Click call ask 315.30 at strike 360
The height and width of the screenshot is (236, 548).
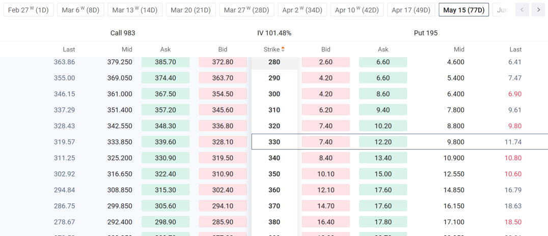click(x=166, y=190)
